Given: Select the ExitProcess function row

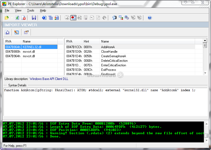Looking at the screenshot, I should point(130,70).
